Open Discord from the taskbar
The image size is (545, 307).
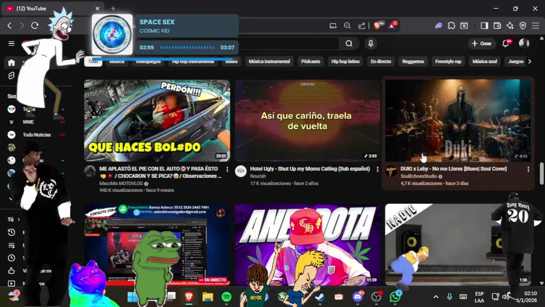click(x=358, y=297)
